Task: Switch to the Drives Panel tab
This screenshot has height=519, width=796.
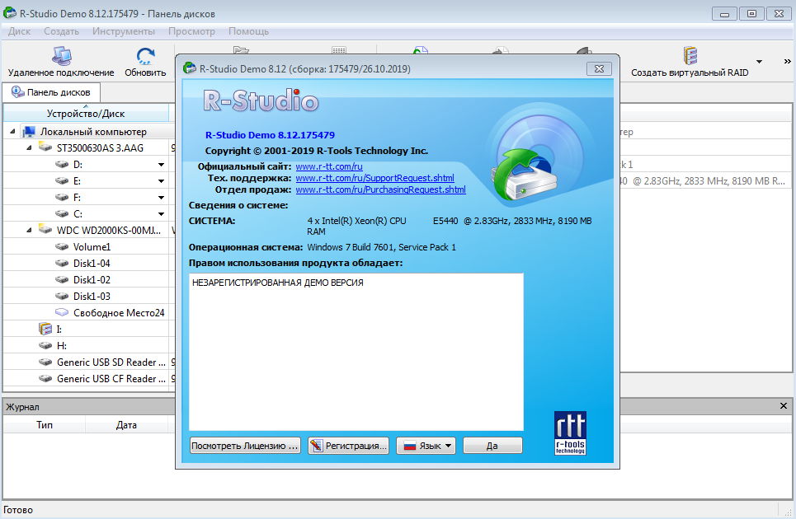Action: tap(52, 92)
